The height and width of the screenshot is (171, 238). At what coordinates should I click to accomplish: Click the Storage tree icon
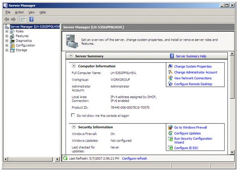pyautogui.click(x=12, y=50)
